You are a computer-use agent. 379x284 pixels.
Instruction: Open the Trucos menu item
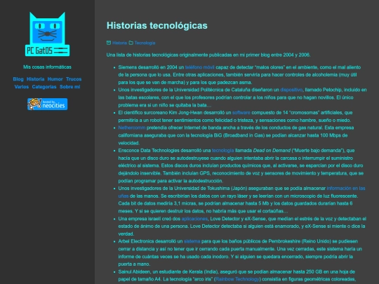point(74,79)
